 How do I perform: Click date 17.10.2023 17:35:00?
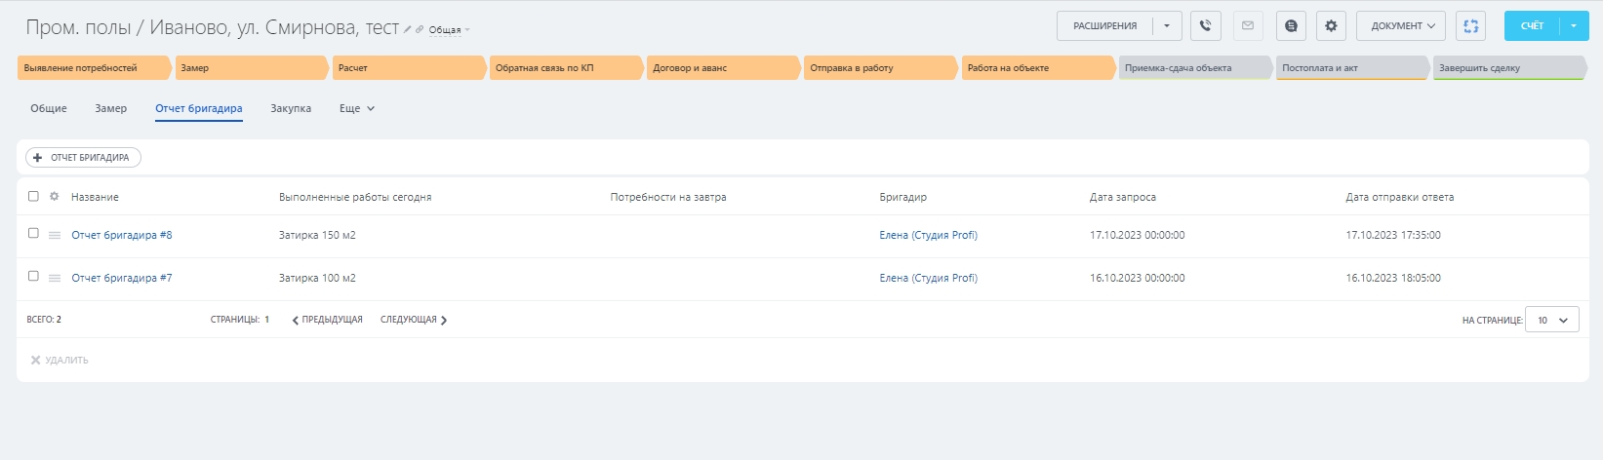click(x=1393, y=235)
